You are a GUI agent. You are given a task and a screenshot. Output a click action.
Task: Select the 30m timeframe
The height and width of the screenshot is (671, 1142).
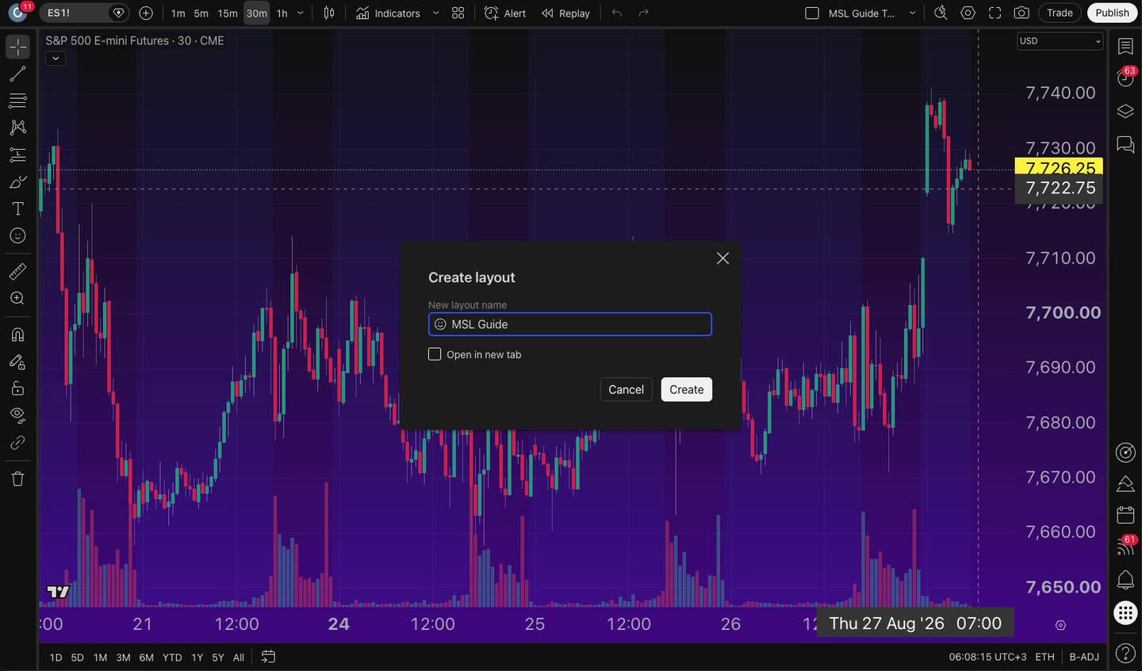pos(256,13)
